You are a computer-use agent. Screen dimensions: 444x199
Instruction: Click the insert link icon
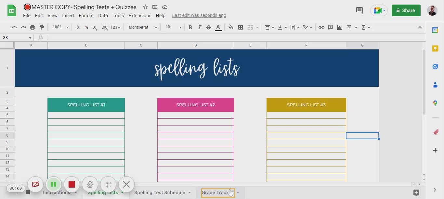pyautogui.click(x=321, y=27)
